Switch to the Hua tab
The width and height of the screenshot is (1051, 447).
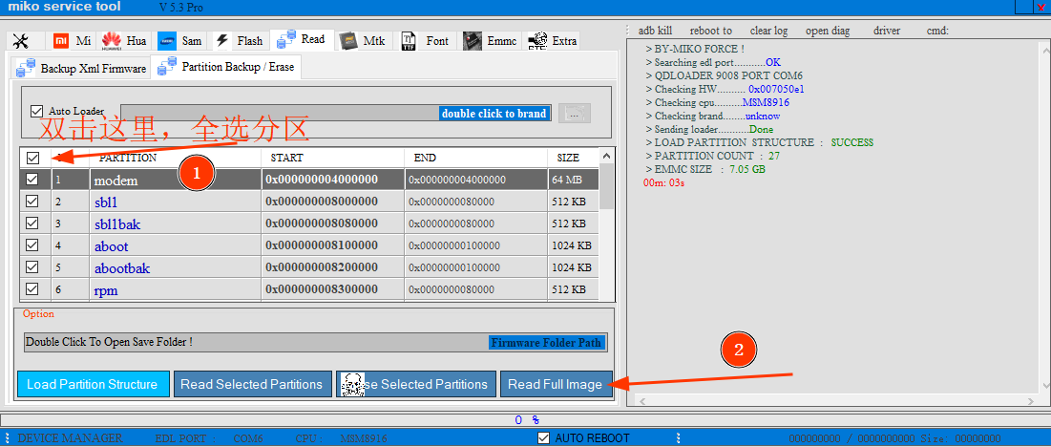tap(125, 41)
